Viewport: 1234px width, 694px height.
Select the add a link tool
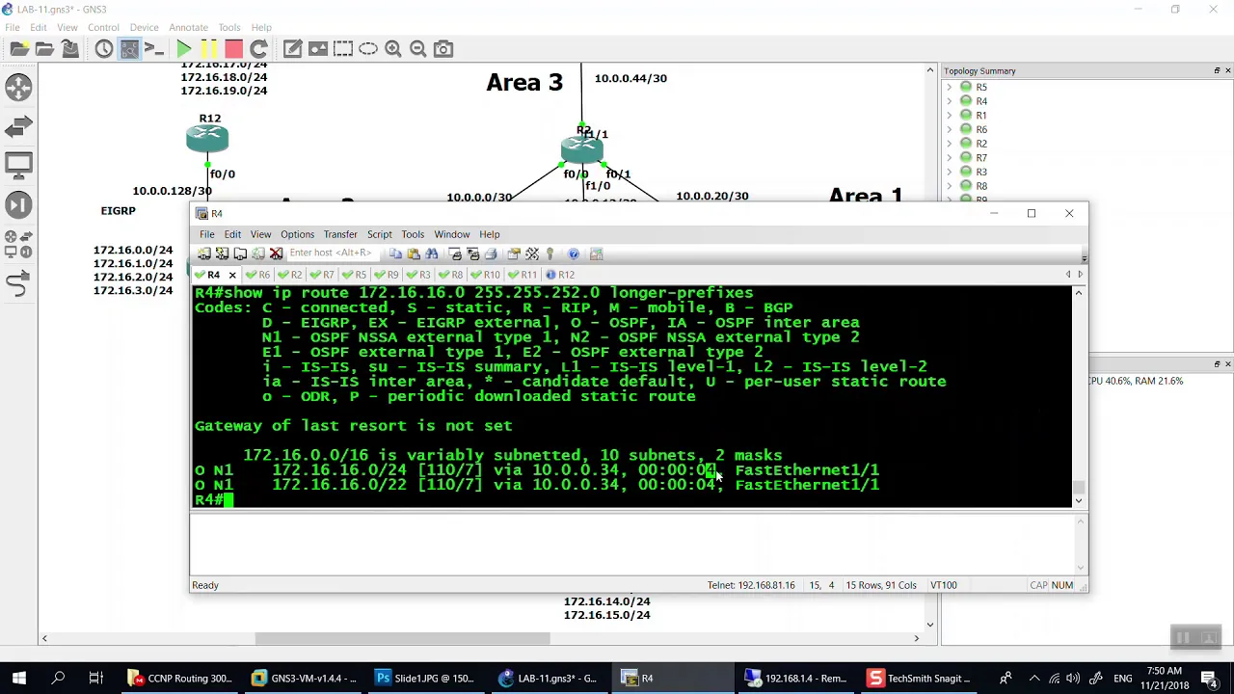point(18,282)
